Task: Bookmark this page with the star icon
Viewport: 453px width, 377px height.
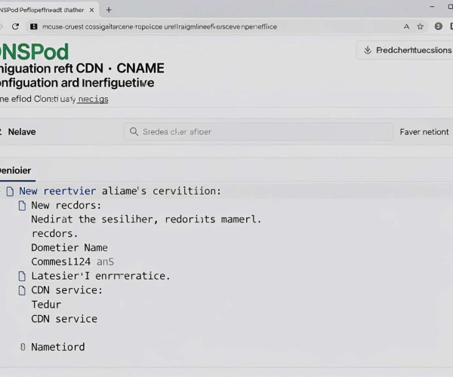Action: [420, 26]
